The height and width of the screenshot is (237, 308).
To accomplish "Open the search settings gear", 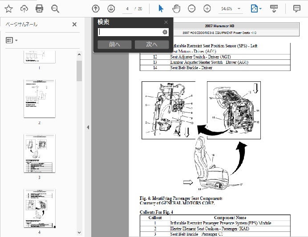I will click(x=165, y=32).
